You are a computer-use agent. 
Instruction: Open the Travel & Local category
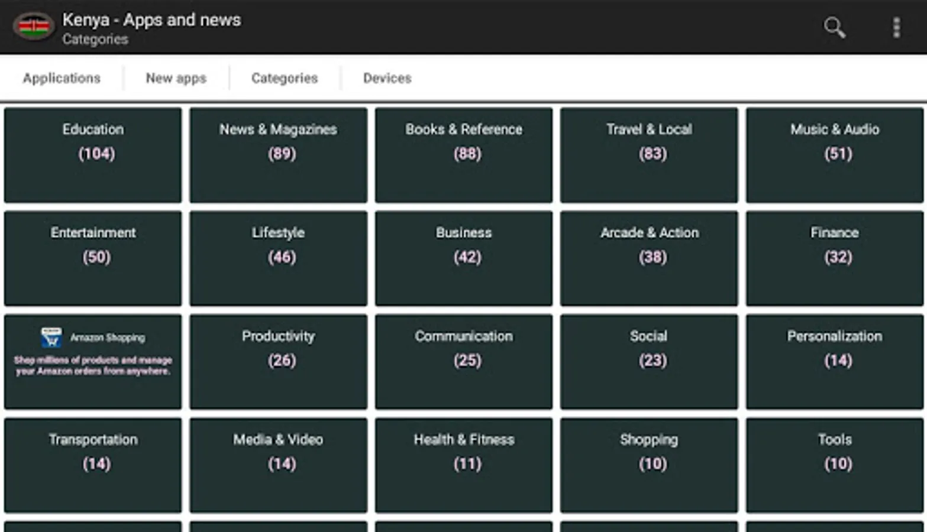pyautogui.click(x=649, y=155)
